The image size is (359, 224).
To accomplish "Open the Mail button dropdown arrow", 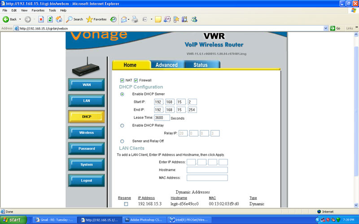I will pyautogui.click(x=128, y=19).
